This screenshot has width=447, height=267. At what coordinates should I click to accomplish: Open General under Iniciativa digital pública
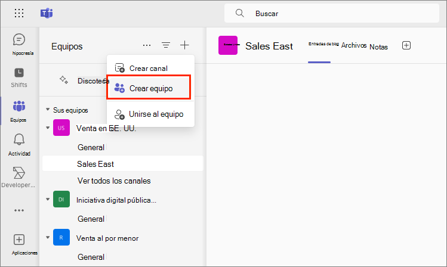pos(91,219)
